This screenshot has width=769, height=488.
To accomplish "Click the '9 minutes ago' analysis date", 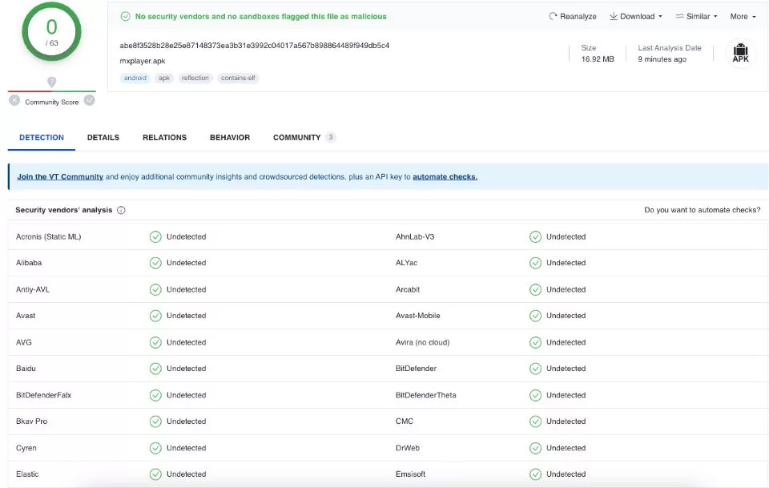I will [662, 58].
